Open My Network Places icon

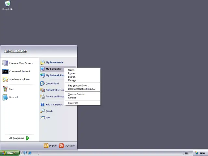point(43,75)
